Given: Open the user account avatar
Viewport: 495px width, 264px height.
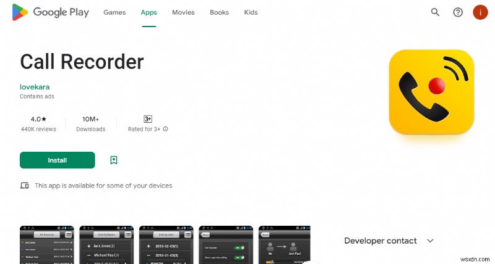Looking at the screenshot, I should point(480,12).
